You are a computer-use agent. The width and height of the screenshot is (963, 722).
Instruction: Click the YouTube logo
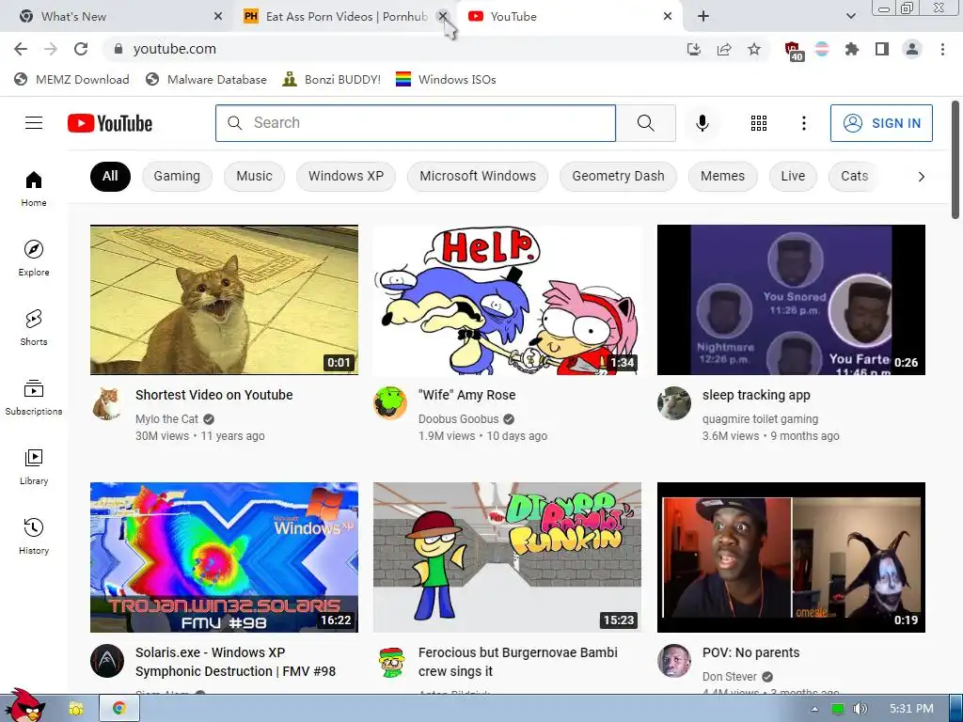pyautogui.click(x=110, y=123)
